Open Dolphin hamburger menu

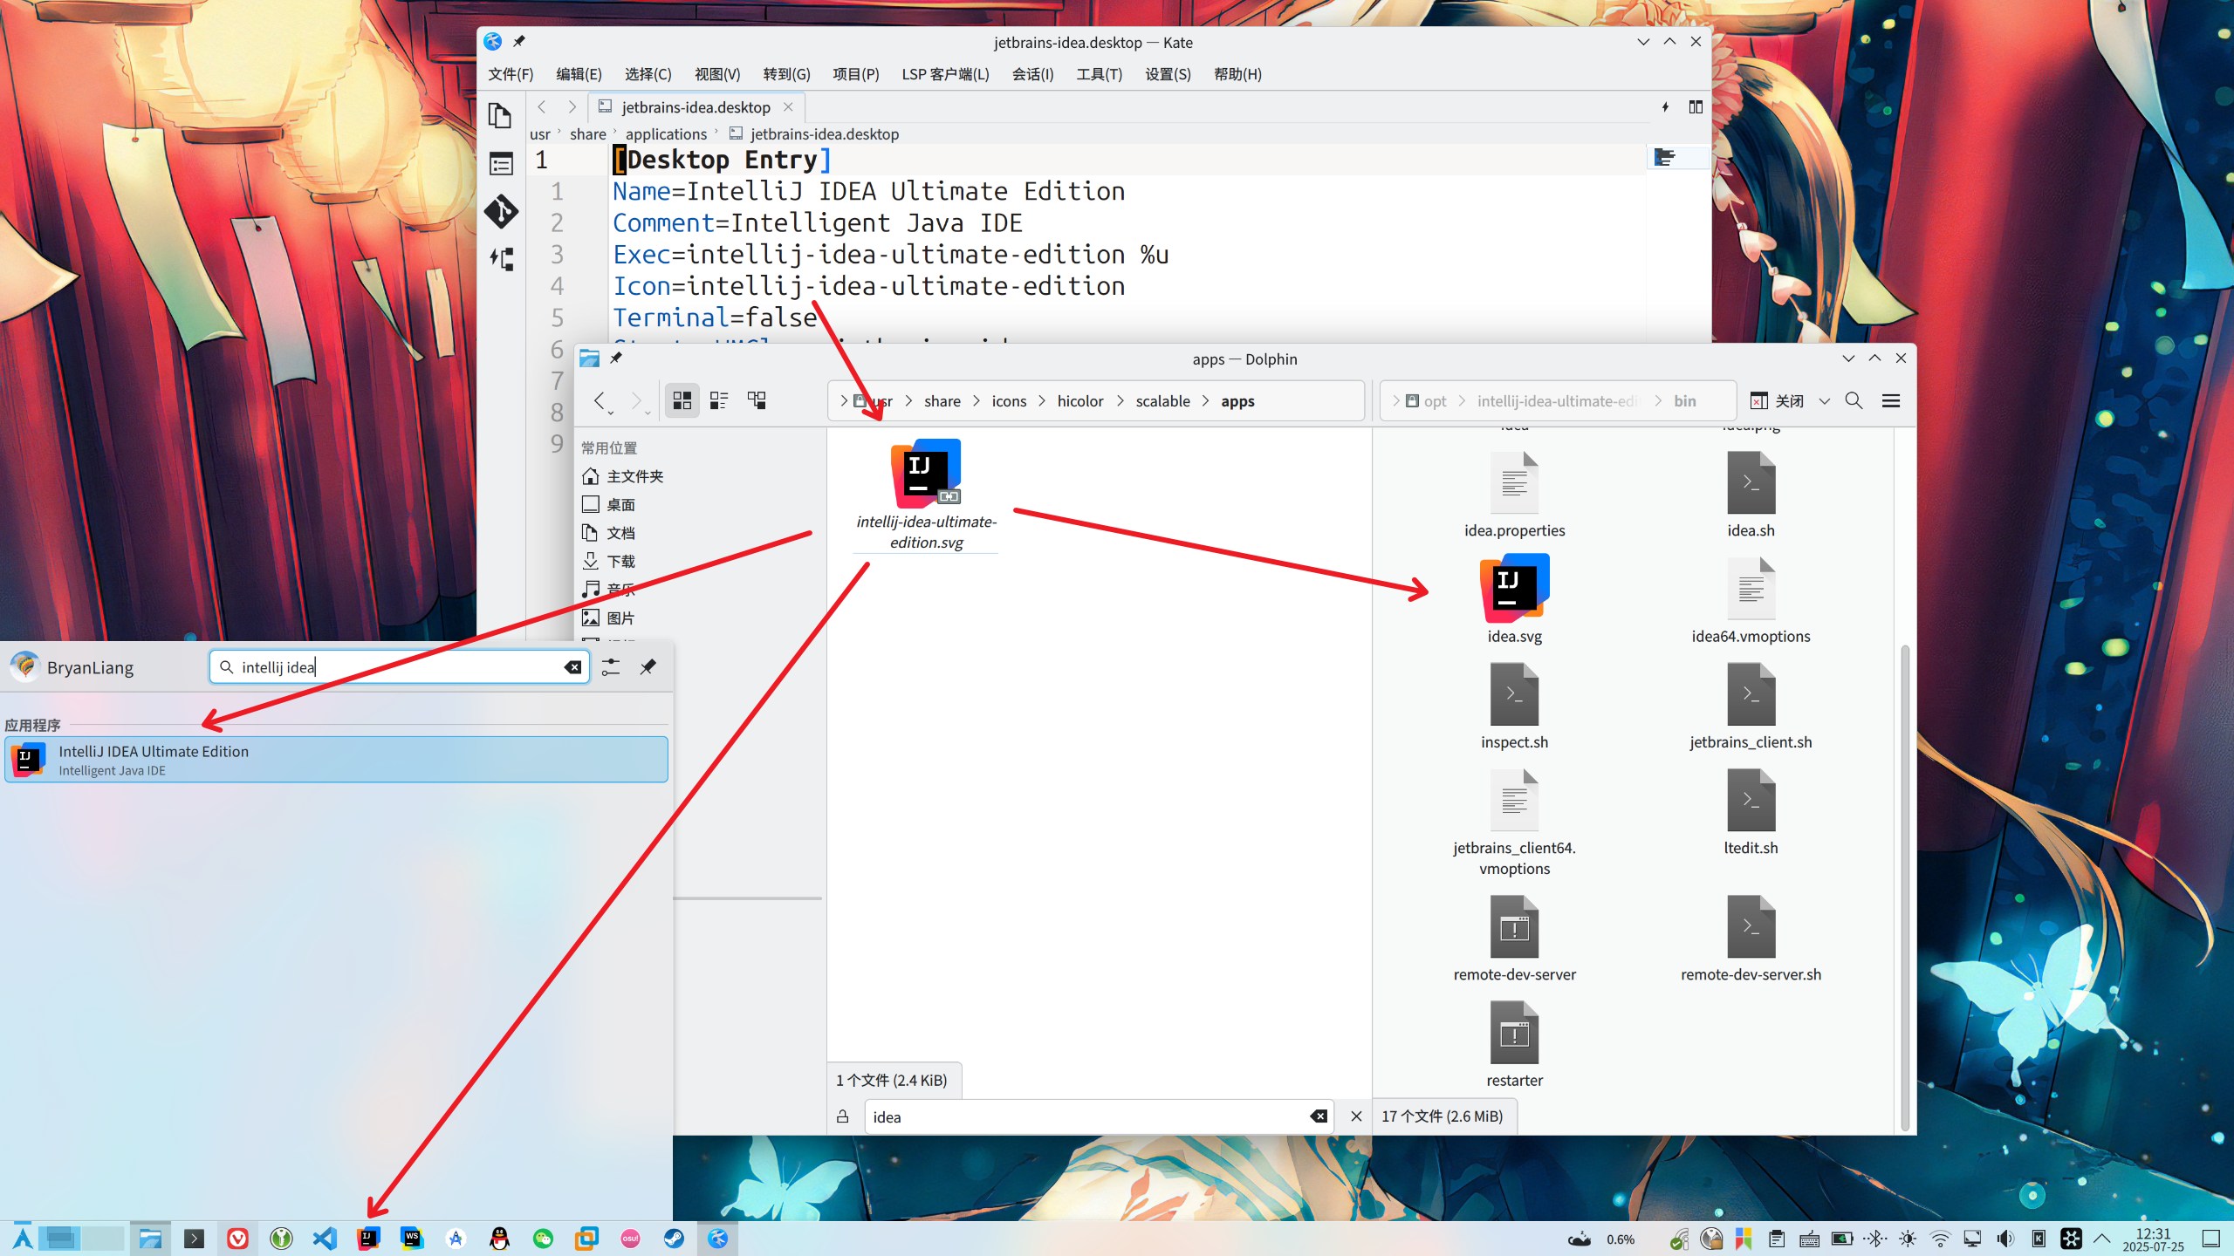1891,400
